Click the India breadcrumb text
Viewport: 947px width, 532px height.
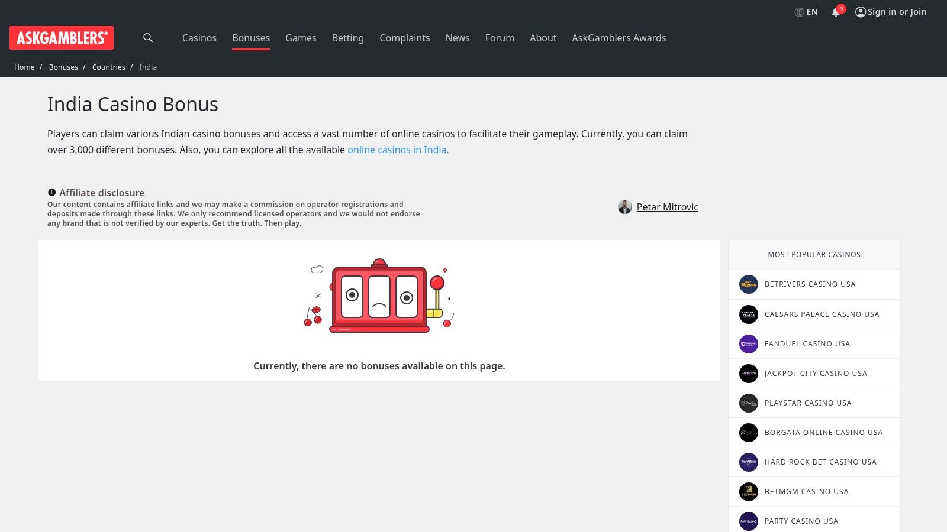[148, 67]
